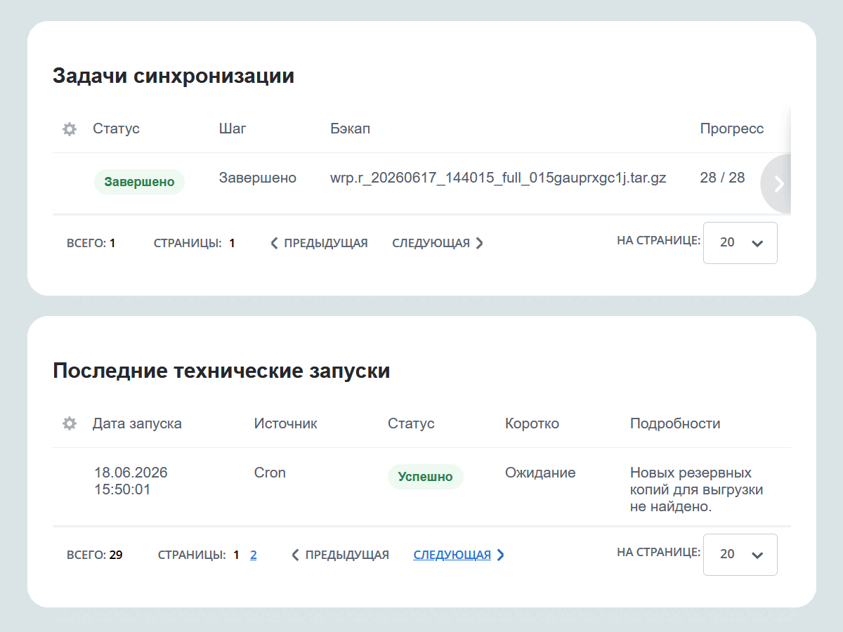Click ПРЕДЫДУЩАЯ in sync tasks pagination
843x632 pixels.
pos(326,243)
